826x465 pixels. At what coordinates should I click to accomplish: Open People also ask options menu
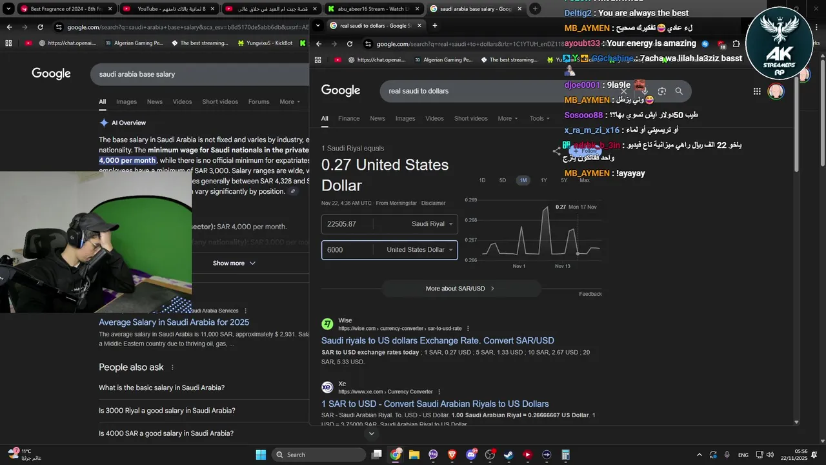pyautogui.click(x=172, y=367)
